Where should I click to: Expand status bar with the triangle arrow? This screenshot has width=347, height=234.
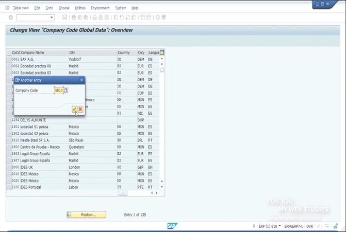click(254, 226)
